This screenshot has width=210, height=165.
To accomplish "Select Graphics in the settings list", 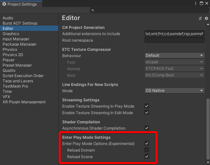I will coord(11,34).
